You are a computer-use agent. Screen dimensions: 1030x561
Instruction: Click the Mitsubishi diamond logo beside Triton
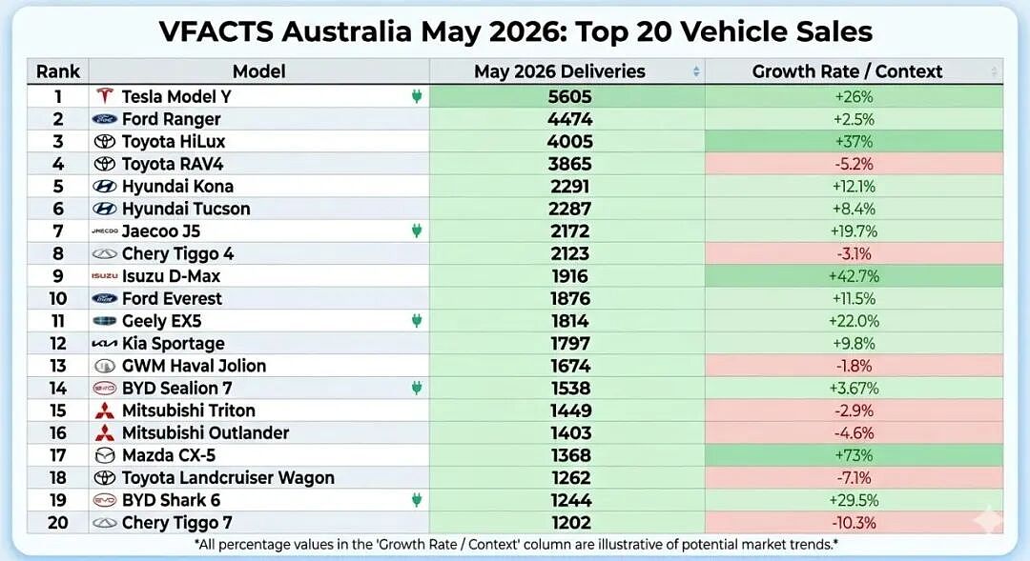(x=105, y=411)
